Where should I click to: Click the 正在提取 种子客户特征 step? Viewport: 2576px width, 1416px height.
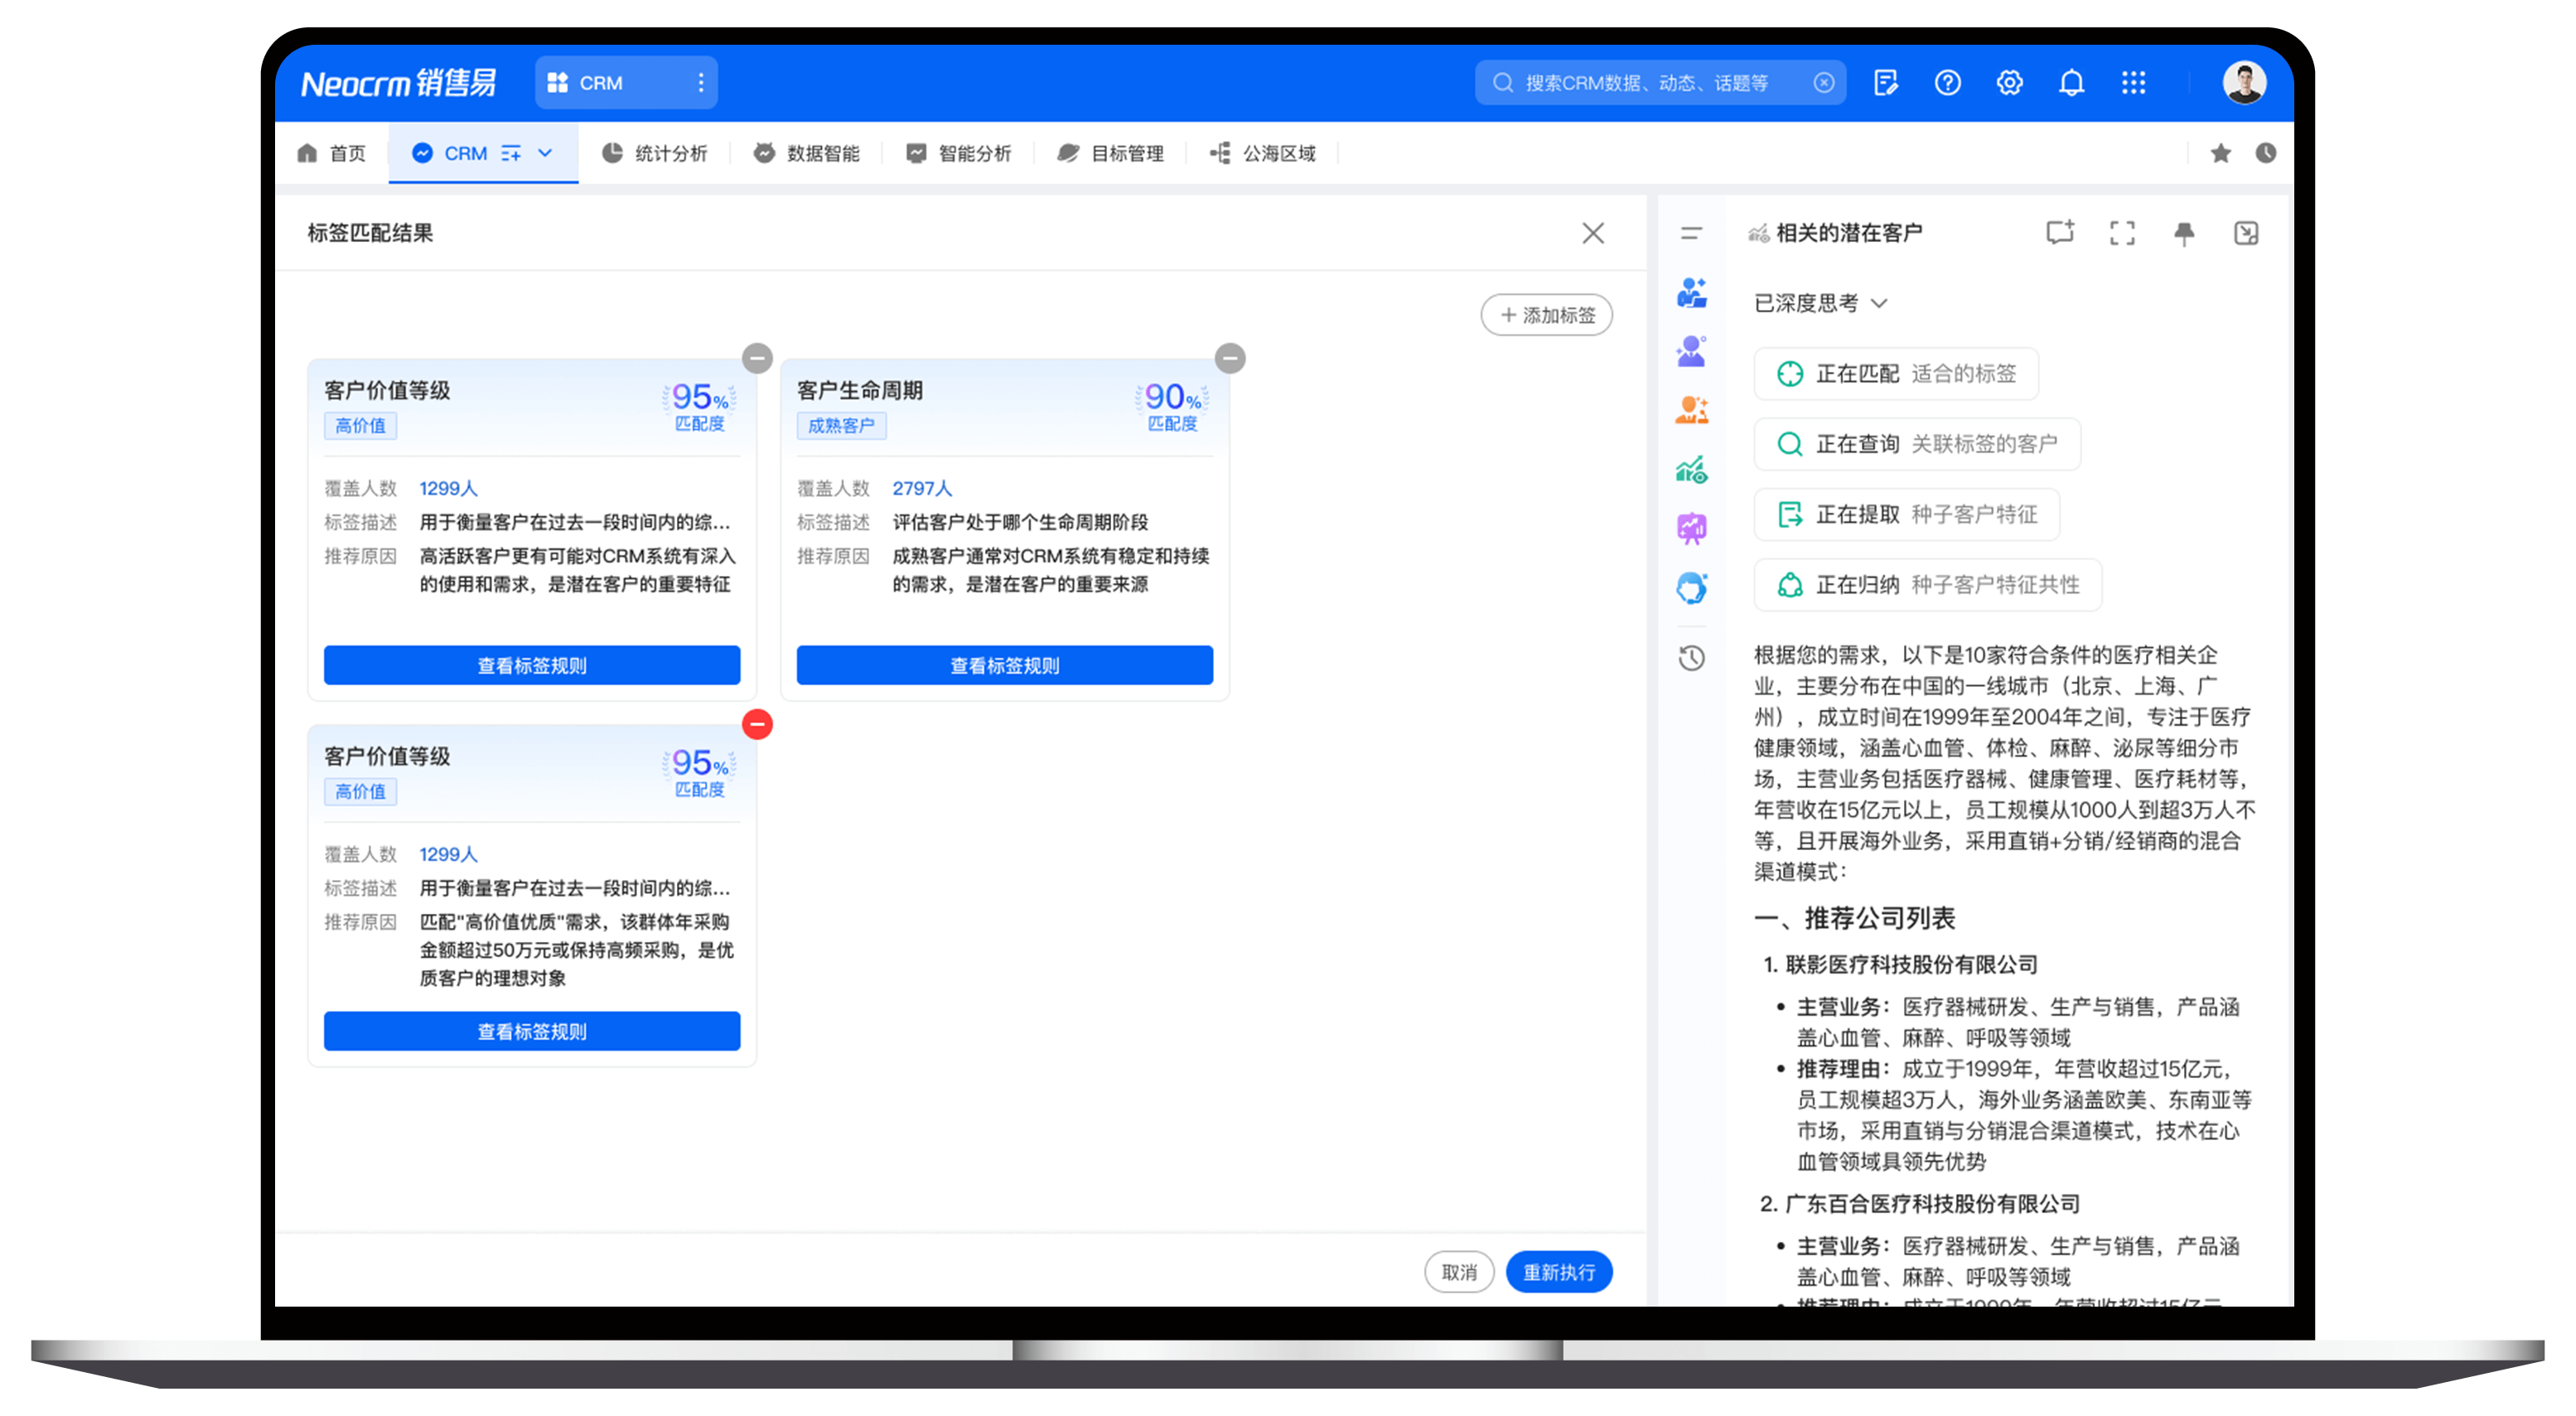pyautogui.click(x=1906, y=514)
